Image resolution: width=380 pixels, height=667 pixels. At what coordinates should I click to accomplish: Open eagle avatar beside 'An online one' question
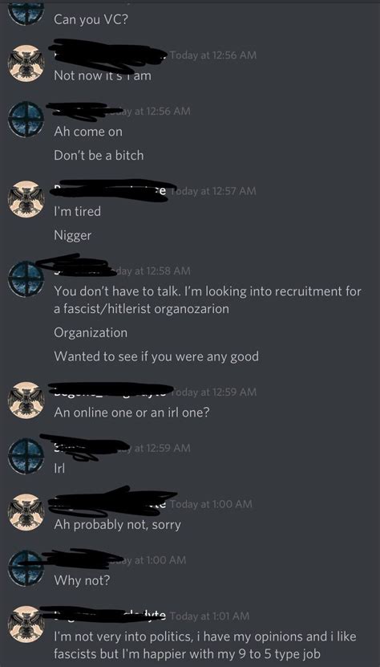click(26, 400)
